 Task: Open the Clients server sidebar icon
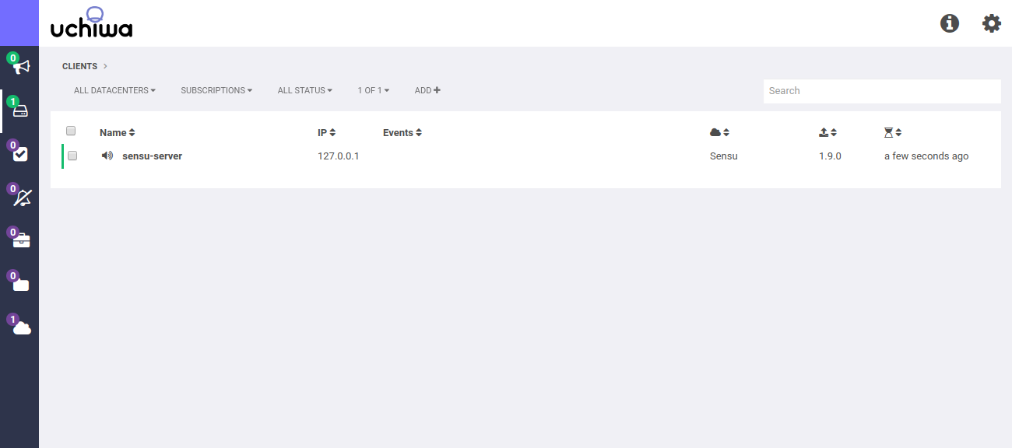(x=21, y=111)
